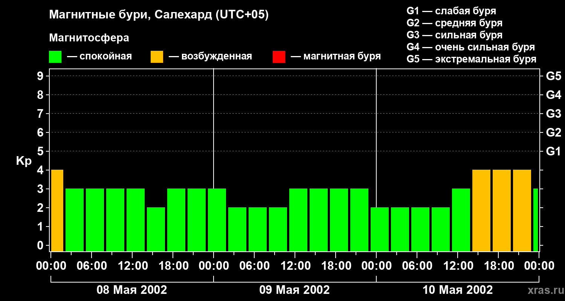Click the red 'магнитная буря' legend square
Screen dimensions: 565x301
pos(279,57)
